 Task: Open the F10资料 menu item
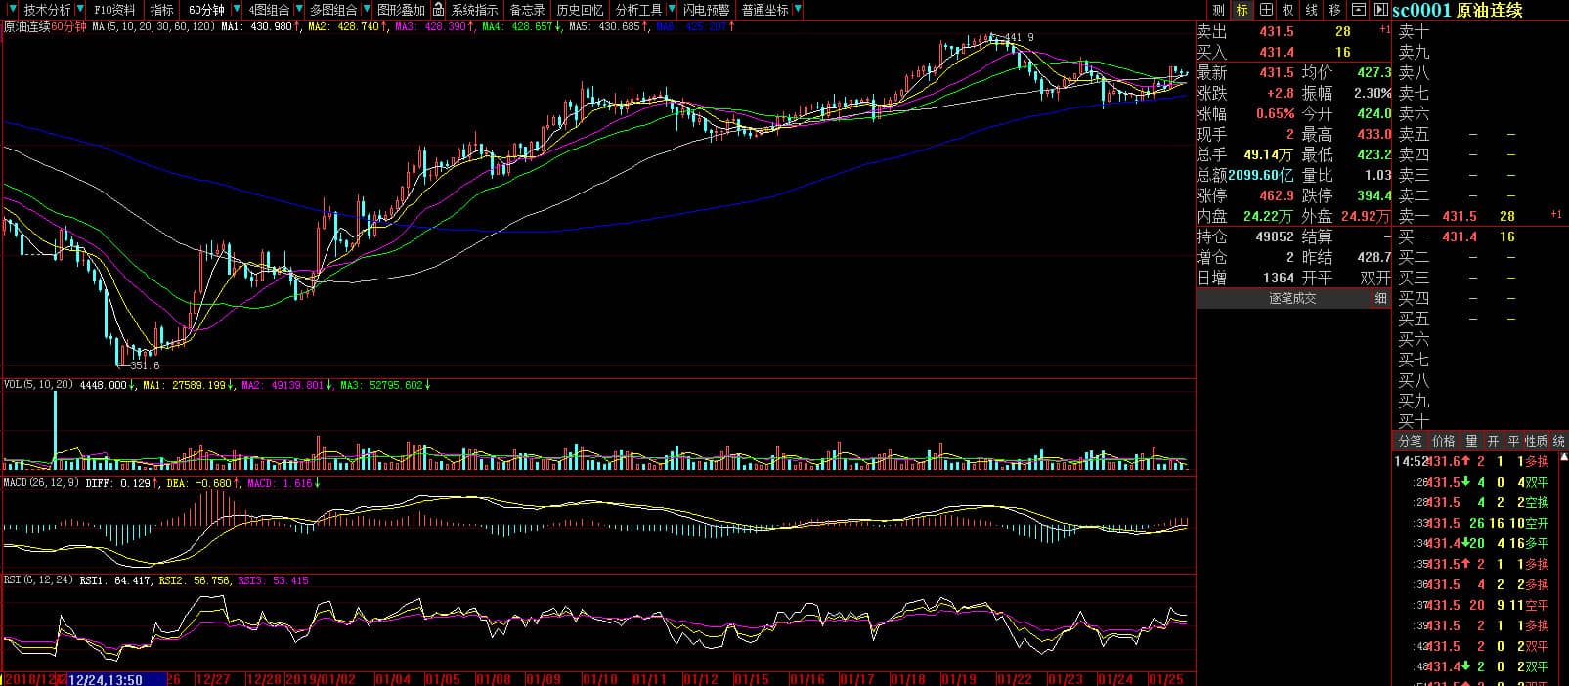tap(114, 10)
